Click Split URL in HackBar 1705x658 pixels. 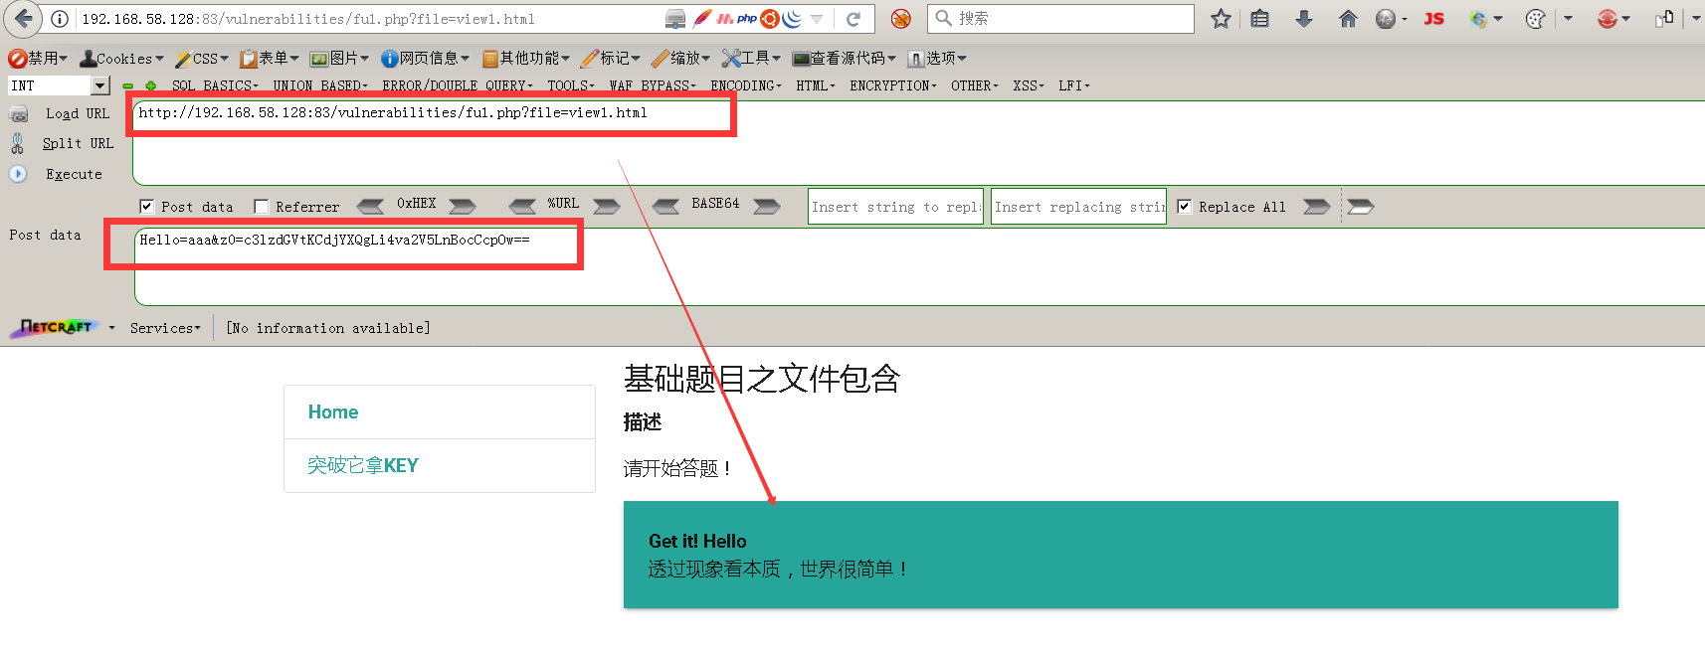(78, 144)
